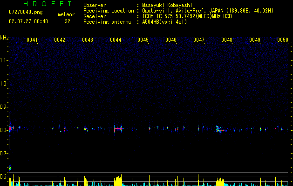
Task: Click the kHz axis unit label
Action: pyautogui.click(x=4, y=38)
